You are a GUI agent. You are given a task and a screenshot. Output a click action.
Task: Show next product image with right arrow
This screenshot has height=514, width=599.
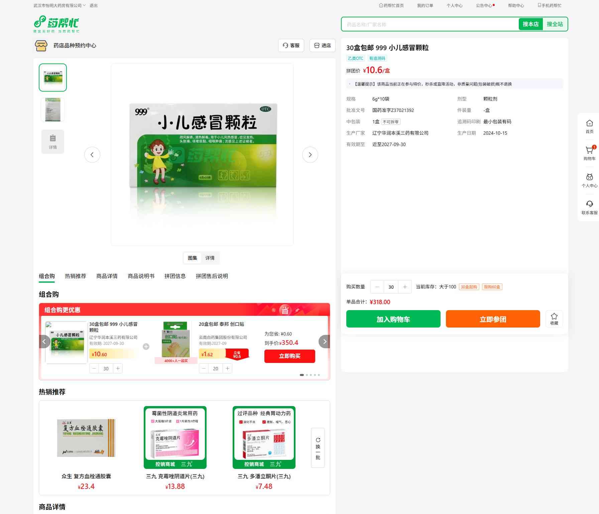tap(310, 155)
